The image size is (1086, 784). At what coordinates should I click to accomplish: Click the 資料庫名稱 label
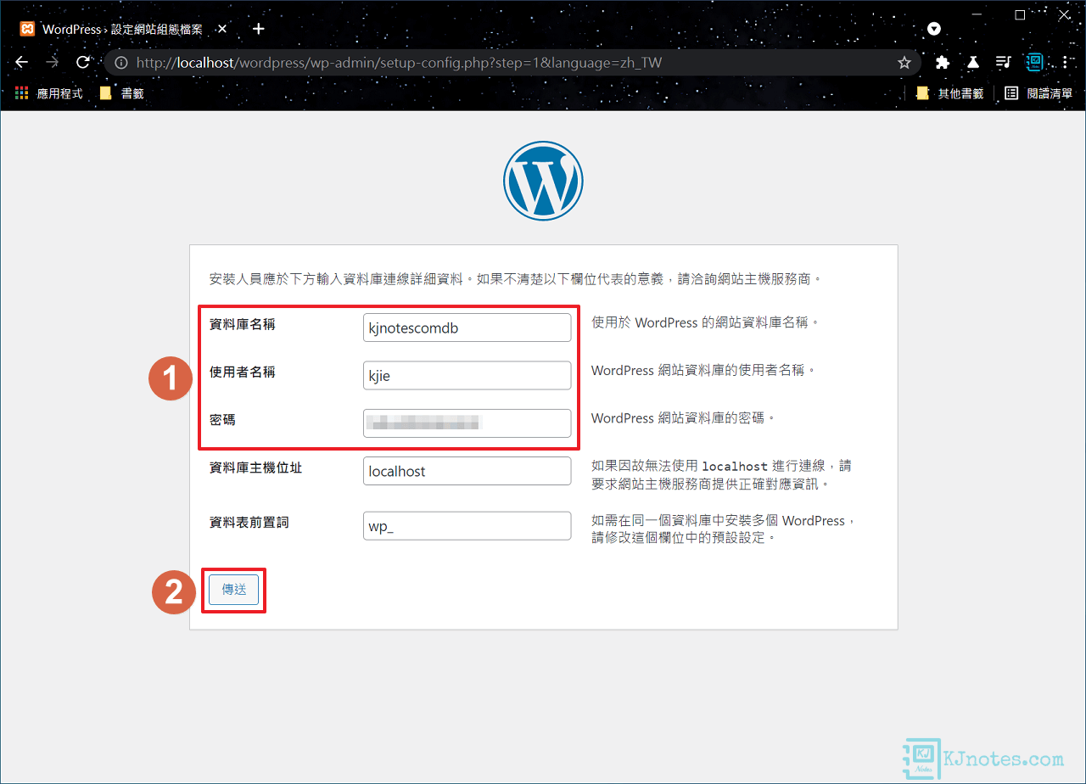pos(242,324)
